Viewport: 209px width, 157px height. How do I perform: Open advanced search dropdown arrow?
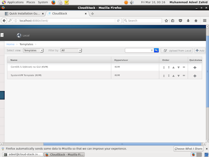[152, 51]
